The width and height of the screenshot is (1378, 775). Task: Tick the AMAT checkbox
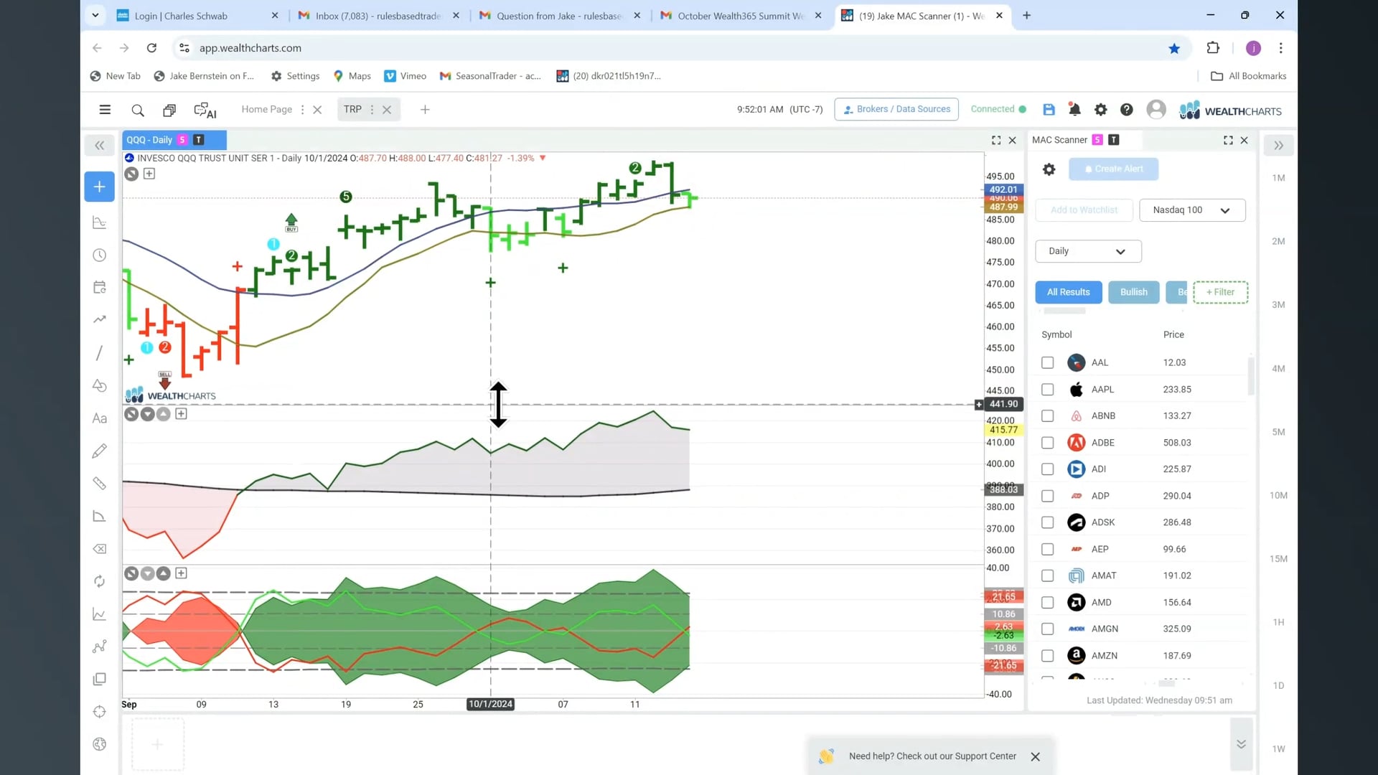(1048, 576)
